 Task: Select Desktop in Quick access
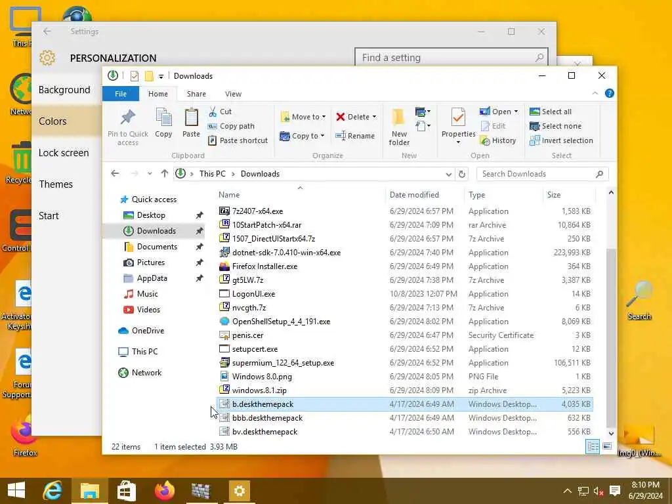click(151, 215)
